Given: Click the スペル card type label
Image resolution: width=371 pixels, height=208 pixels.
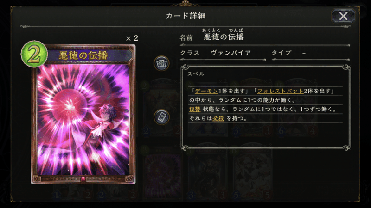Looking at the screenshot, I should tap(196, 74).
